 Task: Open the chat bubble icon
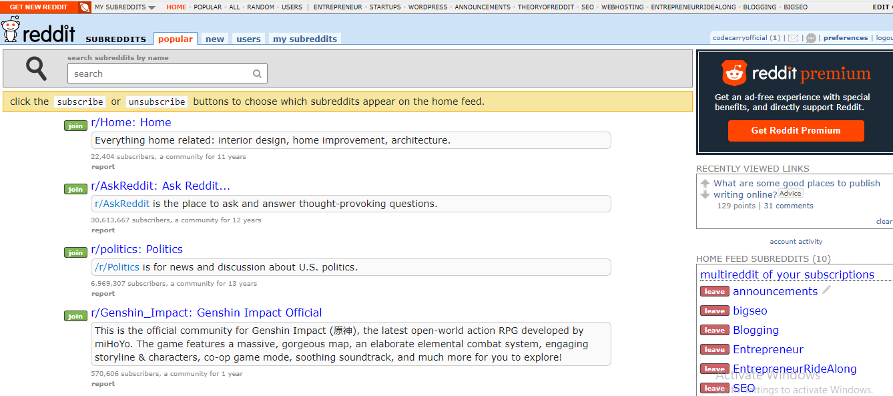point(811,38)
